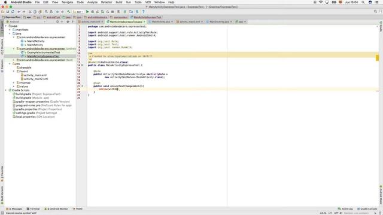Open the Terminal tool window

click(33, 209)
